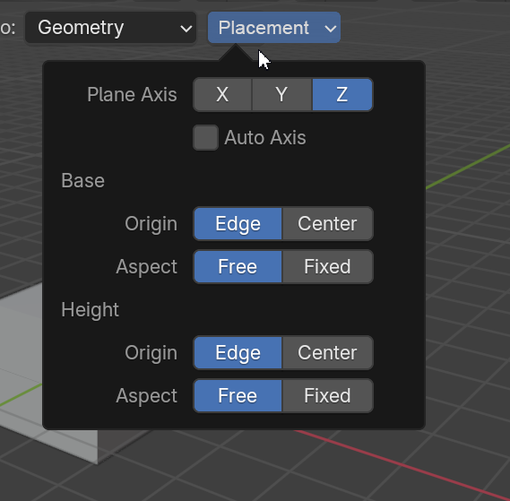
Task: Set Base Aspect to Fixed
Action: coord(327,267)
